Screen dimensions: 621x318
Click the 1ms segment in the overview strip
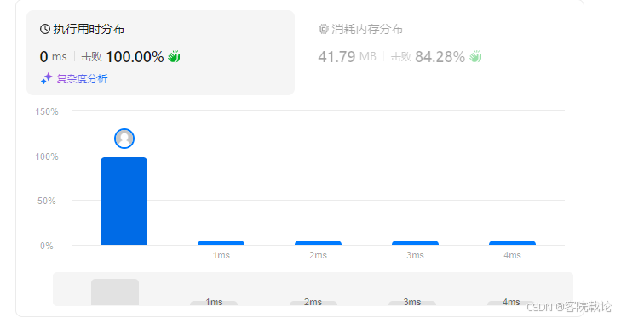[x=214, y=303]
